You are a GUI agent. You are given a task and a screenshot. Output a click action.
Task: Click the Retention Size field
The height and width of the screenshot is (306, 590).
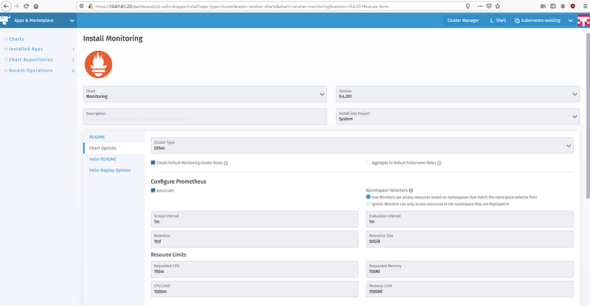point(470,239)
